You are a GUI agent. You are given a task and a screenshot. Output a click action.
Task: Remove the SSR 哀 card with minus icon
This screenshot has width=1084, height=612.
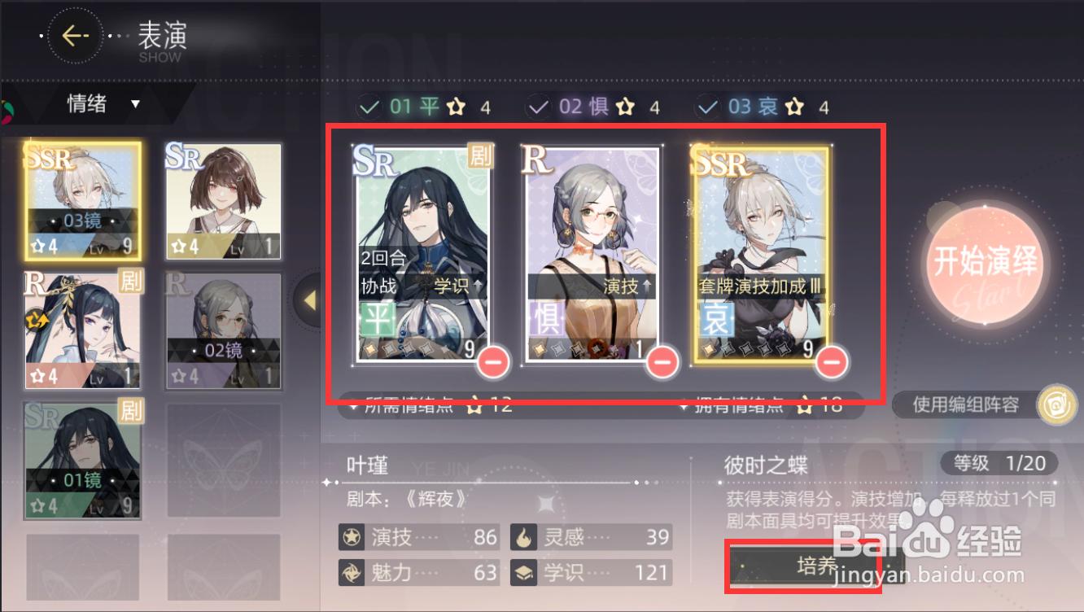tap(833, 361)
